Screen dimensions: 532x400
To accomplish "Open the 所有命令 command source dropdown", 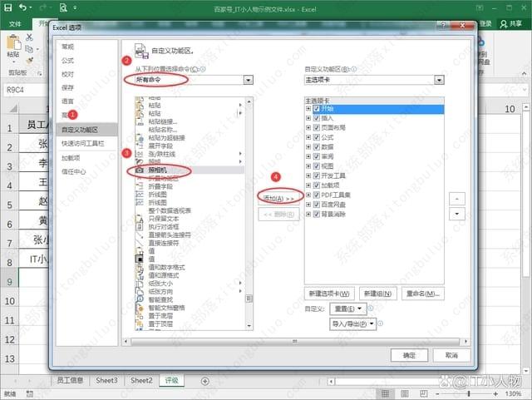I will 190,80.
